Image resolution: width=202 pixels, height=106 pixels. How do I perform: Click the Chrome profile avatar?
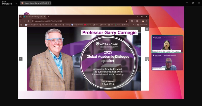[143, 21]
